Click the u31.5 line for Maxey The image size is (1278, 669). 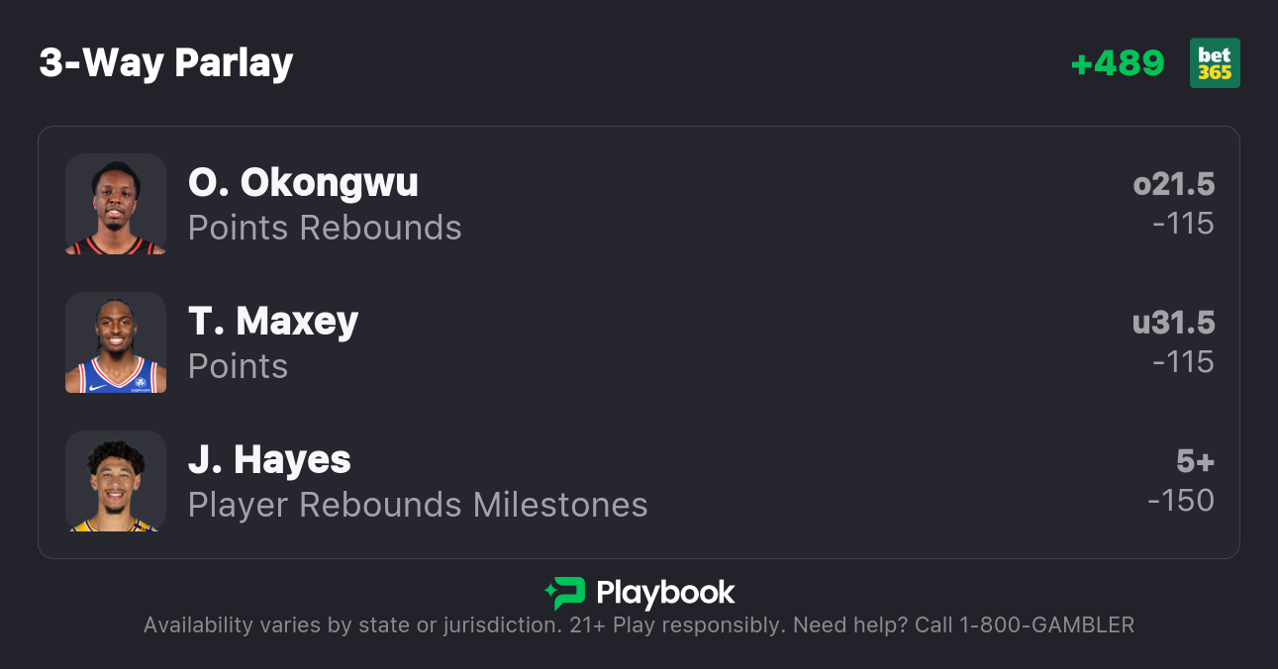click(x=1173, y=323)
